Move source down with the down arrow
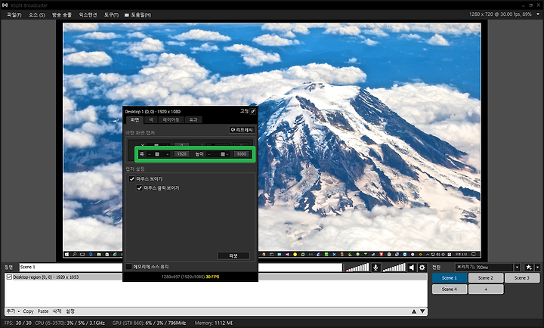Image resolution: width=544 pixels, height=328 pixels. (422, 311)
